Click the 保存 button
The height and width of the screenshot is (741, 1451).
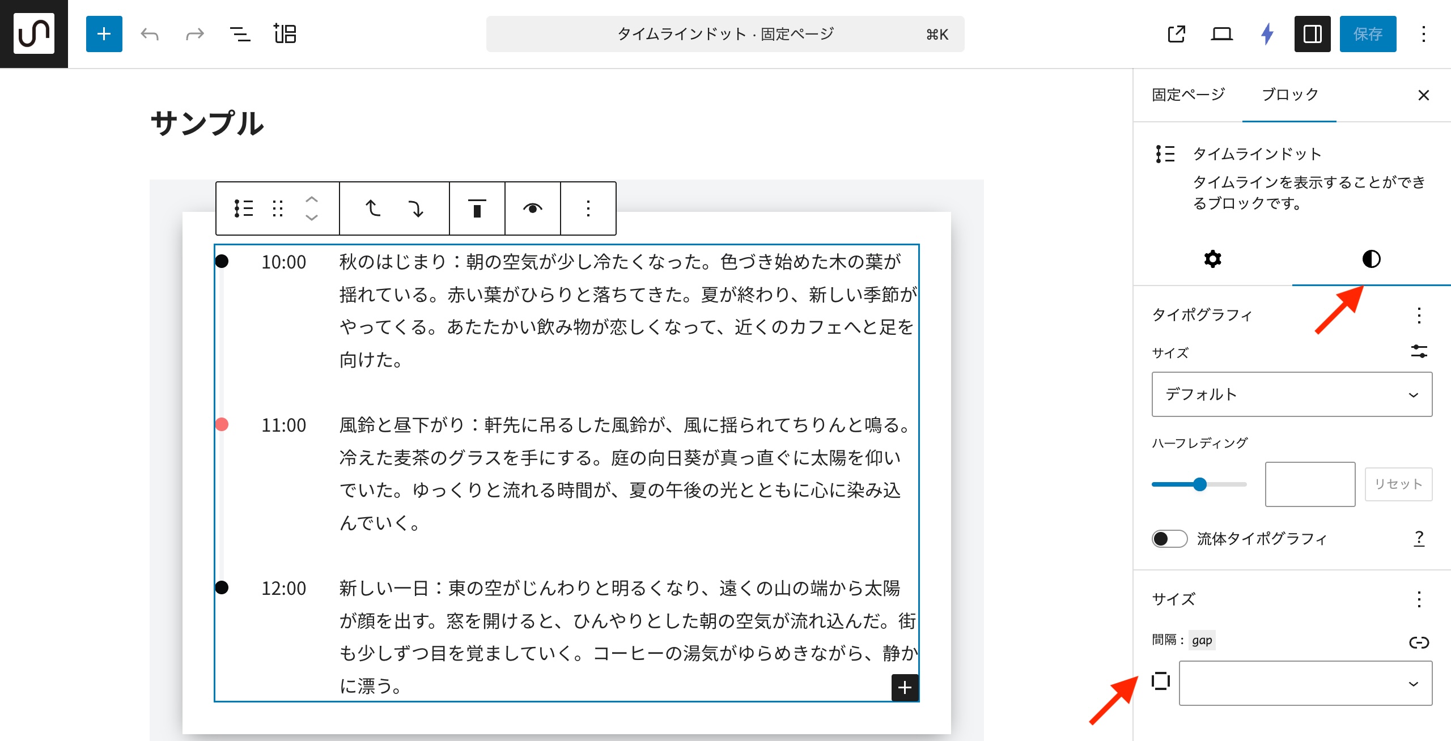pyautogui.click(x=1367, y=34)
